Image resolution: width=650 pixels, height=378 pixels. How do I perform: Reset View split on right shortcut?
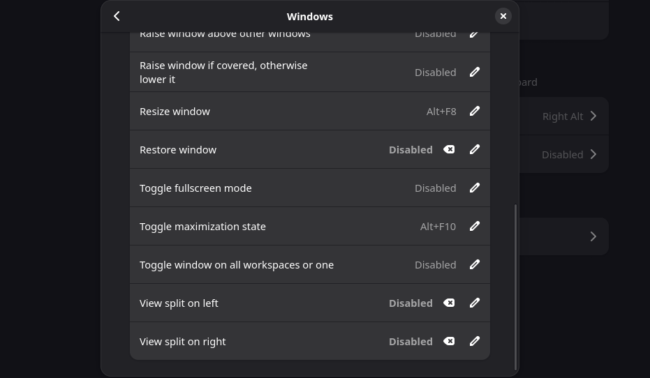point(449,341)
